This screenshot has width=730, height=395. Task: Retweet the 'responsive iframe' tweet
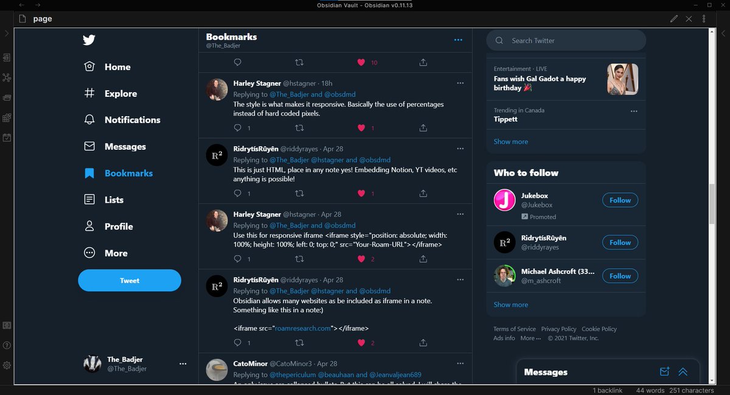299,259
